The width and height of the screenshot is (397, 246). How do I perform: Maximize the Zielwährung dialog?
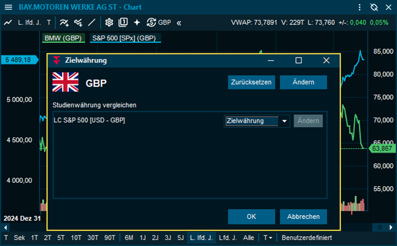coord(298,61)
